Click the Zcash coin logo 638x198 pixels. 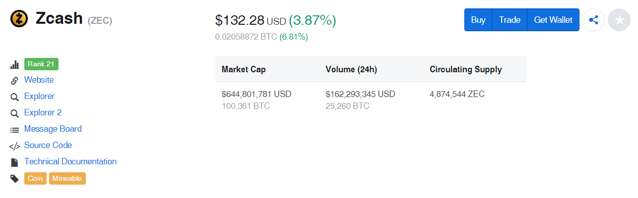click(x=19, y=19)
